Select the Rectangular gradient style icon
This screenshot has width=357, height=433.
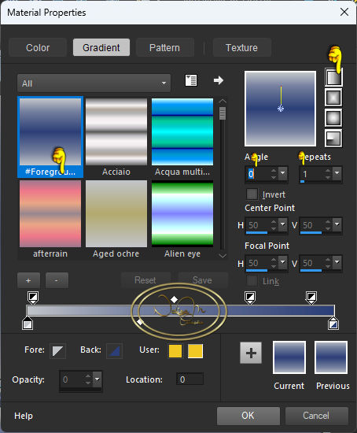[333, 98]
